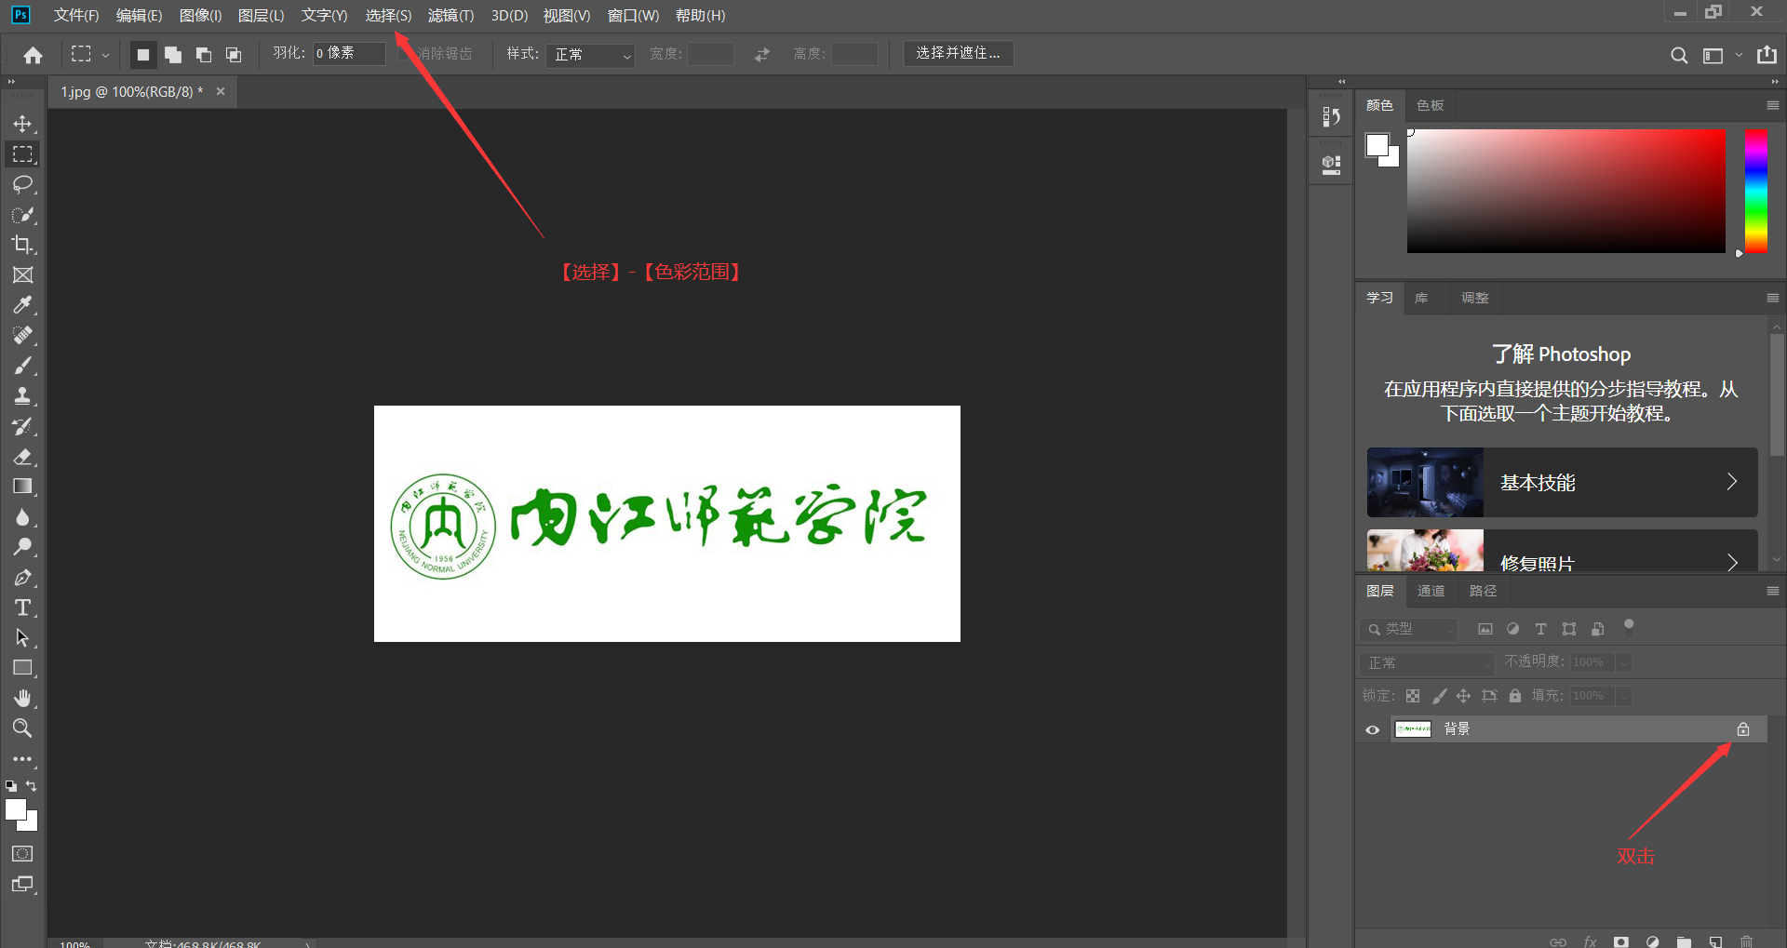1787x948 pixels.
Task: Click the swap width and height button
Action: [x=762, y=55]
